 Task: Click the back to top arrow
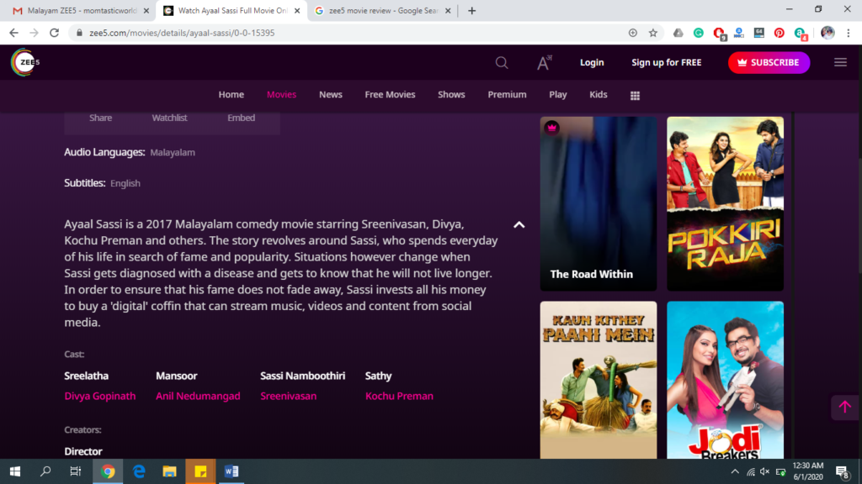[x=844, y=408]
